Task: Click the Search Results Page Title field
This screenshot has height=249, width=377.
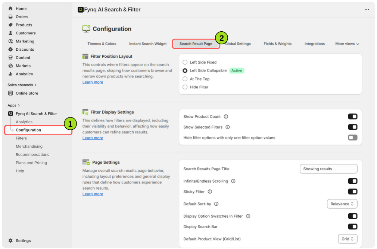Action: pyautogui.click(x=328, y=169)
